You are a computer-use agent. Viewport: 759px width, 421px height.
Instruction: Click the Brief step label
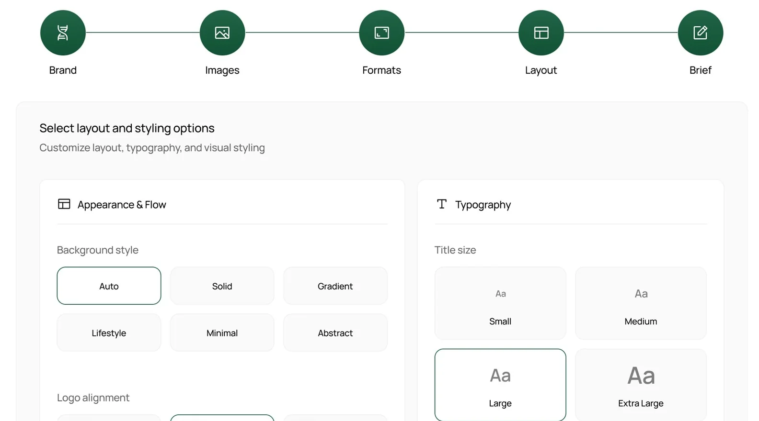pyautogui.click(x=701, y=70)
